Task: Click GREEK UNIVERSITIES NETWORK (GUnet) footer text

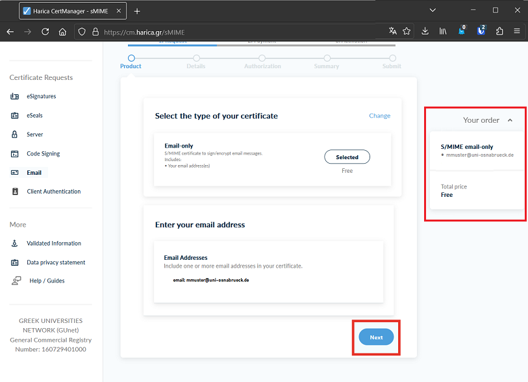Action: coord(51,325)
